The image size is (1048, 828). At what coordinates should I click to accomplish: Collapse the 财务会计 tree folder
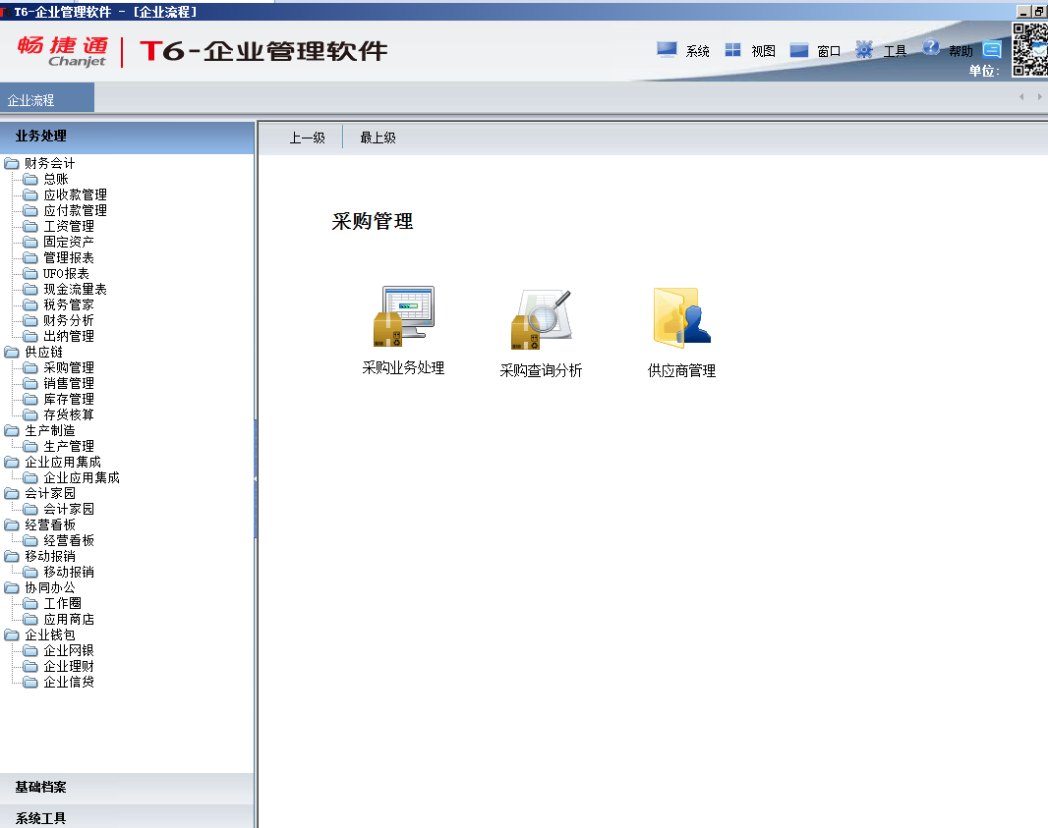(12, 164)
